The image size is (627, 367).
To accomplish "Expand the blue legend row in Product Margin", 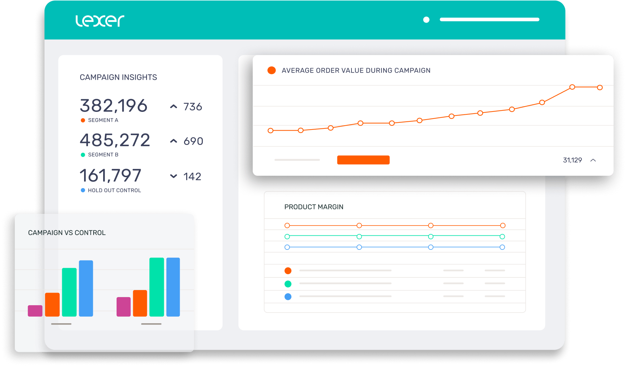I will [288, 297].
